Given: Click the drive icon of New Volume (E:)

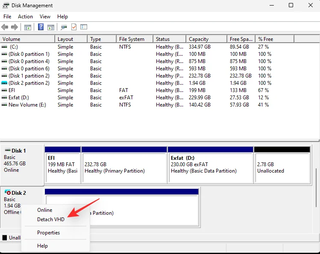Looking at the screenshot, I should click(x=4, y=105).
